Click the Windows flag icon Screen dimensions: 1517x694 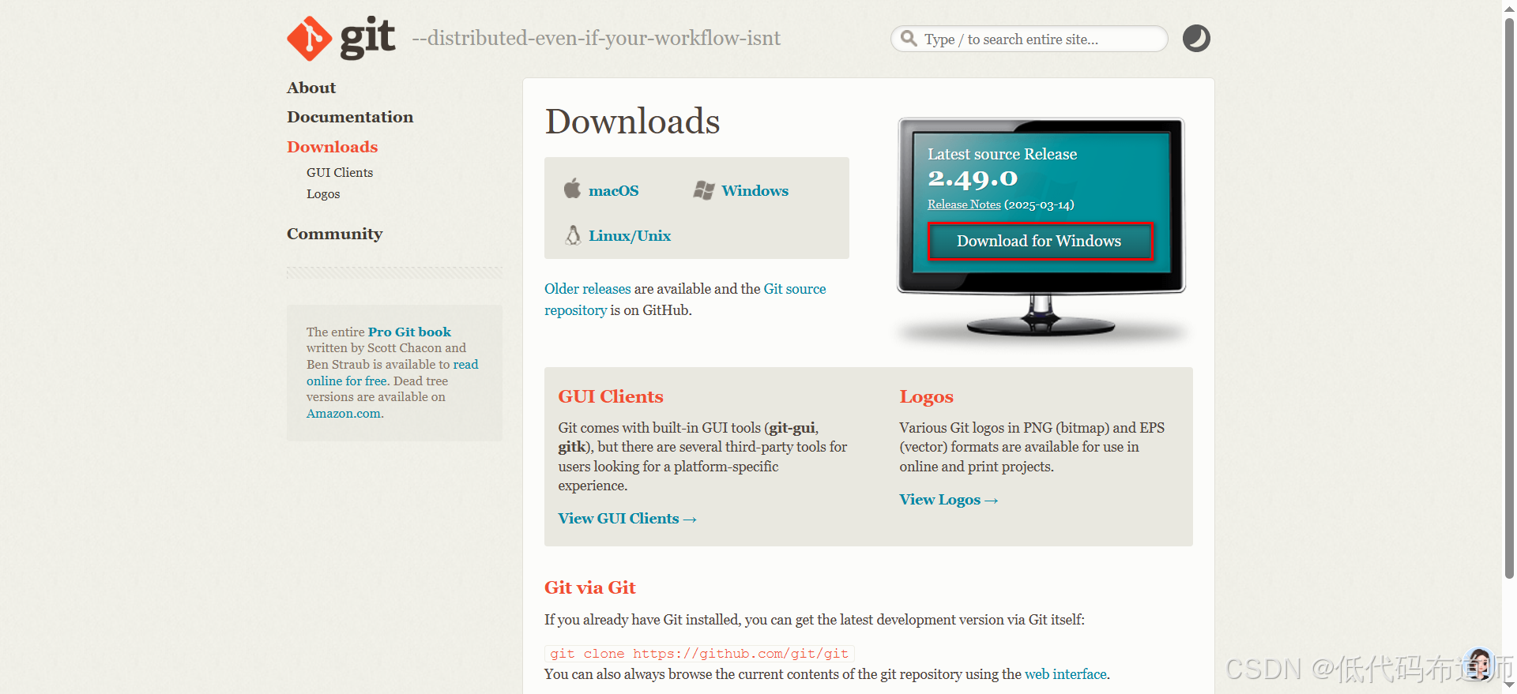(703, 190)
